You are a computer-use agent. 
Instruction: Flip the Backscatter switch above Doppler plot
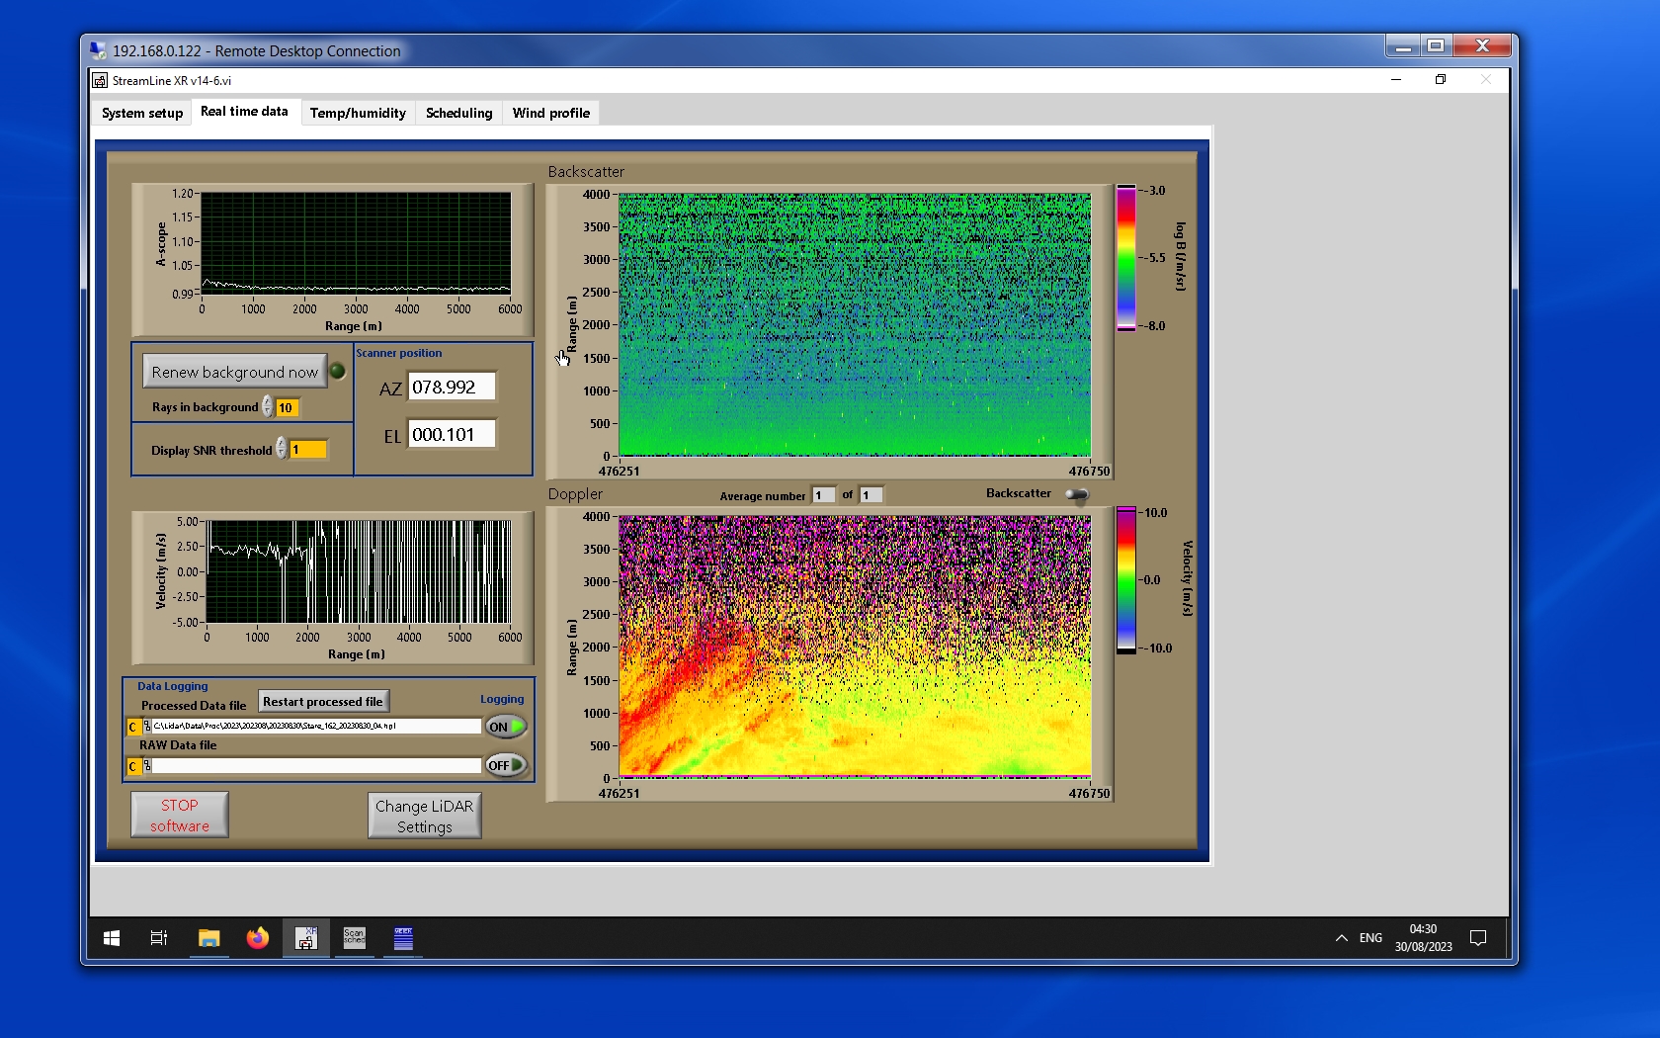tap(1077, 494)
